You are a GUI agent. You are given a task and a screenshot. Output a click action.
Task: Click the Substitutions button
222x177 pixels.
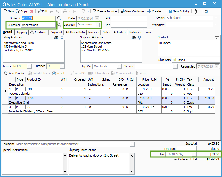[x=39, y=73]
